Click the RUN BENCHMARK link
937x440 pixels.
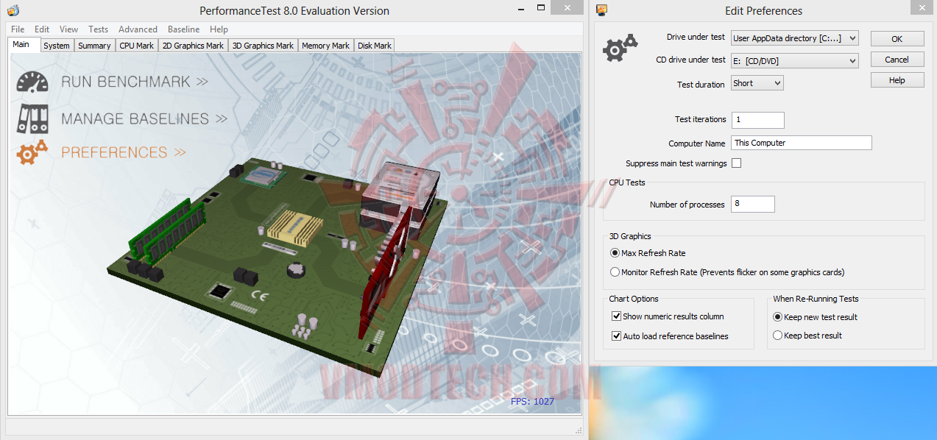(135, 82)
